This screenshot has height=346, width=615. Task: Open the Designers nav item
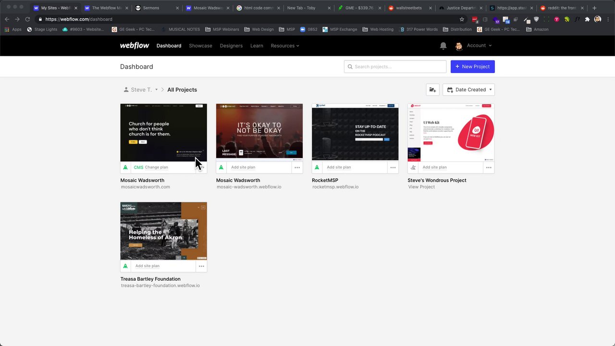[231, 46]
